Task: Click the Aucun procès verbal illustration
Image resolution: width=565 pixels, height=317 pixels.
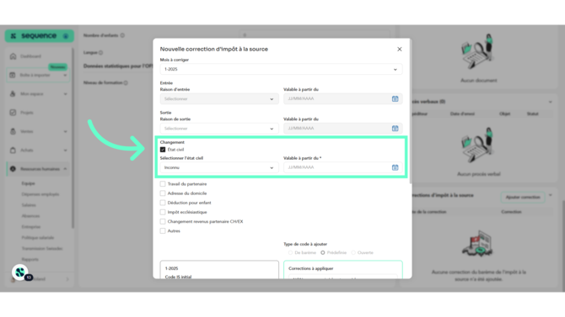Action: coord(478,145)
